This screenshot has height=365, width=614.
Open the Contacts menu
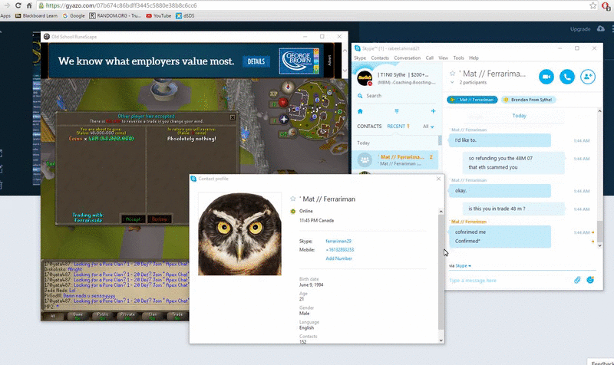(380, 58)
